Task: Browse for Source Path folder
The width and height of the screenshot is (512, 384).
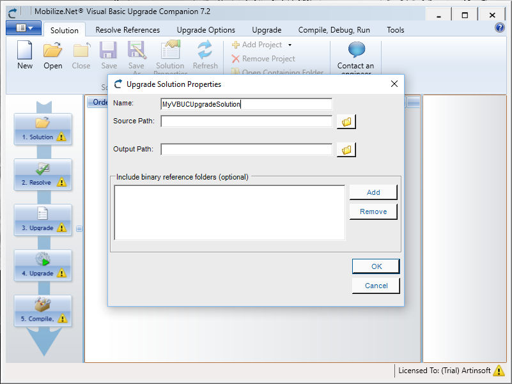Action: (346, 122)
